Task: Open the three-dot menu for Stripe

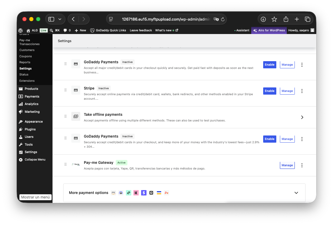Action: tap(302, 91)
